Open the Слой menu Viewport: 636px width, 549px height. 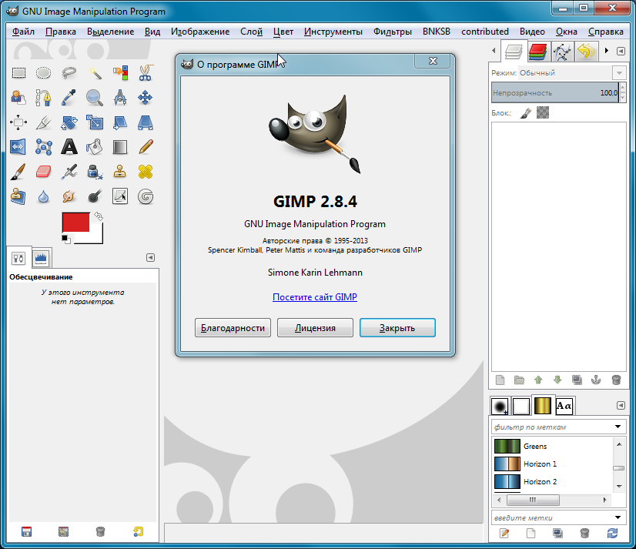coord(251,32)
